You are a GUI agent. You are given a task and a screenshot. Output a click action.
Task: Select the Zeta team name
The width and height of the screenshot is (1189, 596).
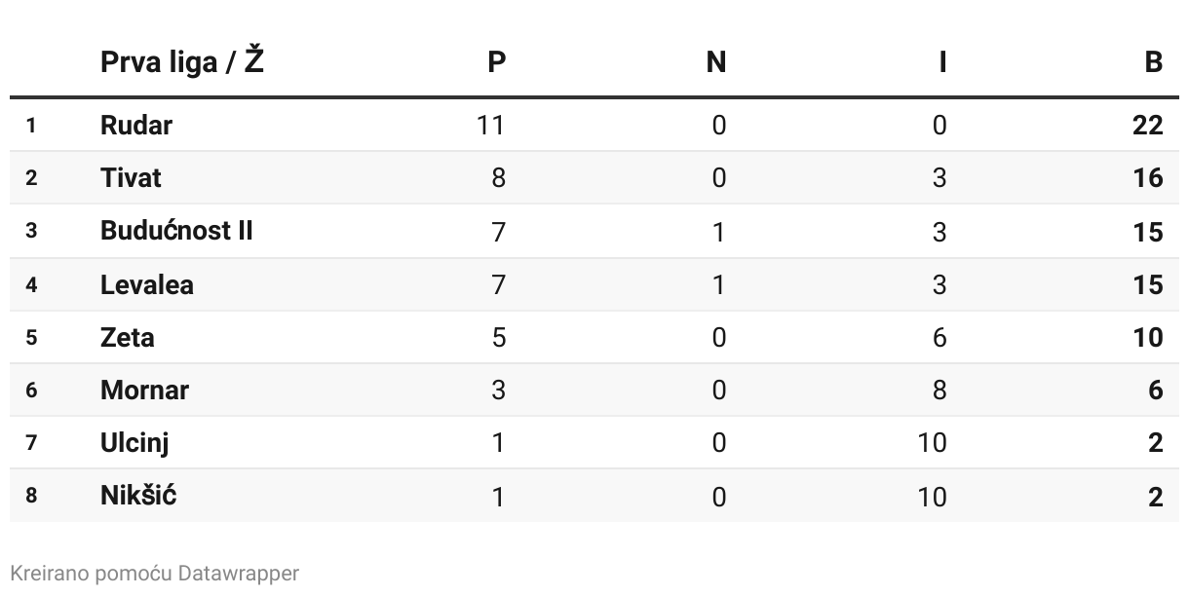pos(128,338)
